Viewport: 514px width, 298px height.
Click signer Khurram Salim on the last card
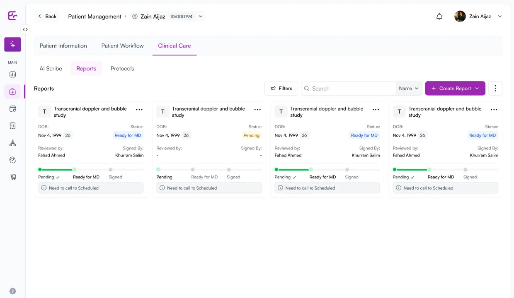click(484, 155)
